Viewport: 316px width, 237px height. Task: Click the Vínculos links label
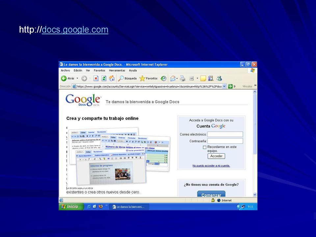pyautogui.click(x=247, y=86)
